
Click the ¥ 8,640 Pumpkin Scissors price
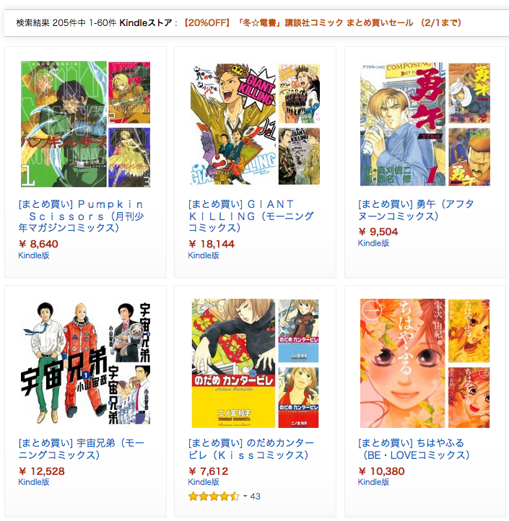coord(38,244)
